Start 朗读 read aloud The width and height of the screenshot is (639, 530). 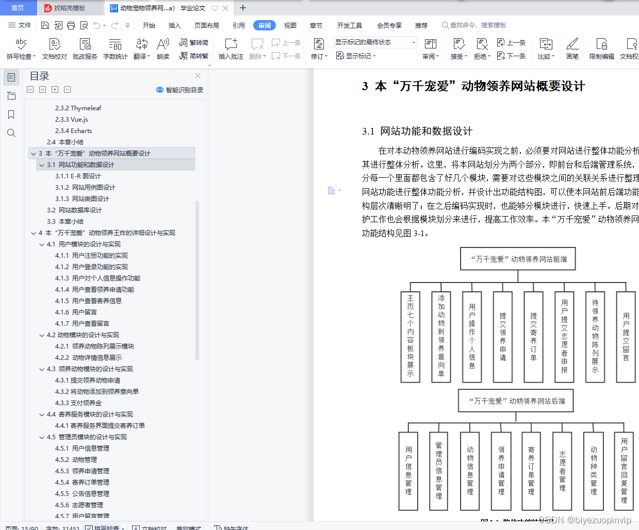pyautogui.click(x=163, y=49)
